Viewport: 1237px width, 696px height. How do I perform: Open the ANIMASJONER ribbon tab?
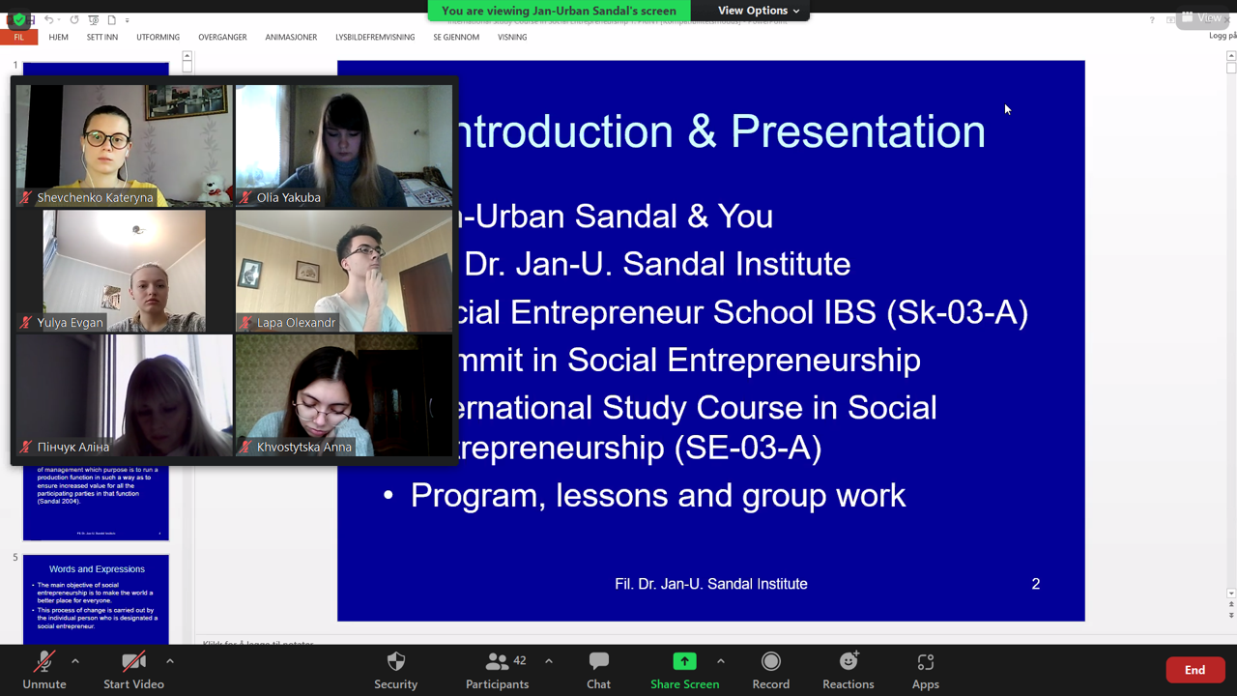[291, 37]
